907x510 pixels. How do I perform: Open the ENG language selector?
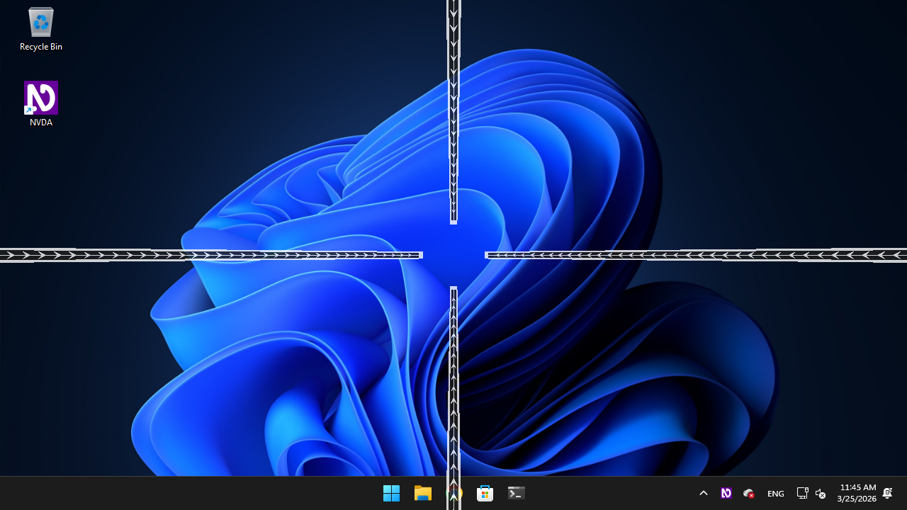775,493
